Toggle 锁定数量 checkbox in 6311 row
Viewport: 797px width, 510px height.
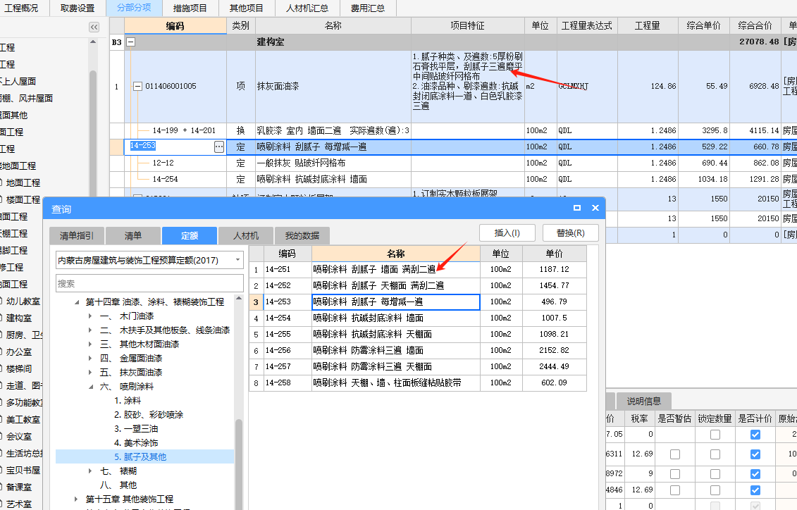coord(715,454)
